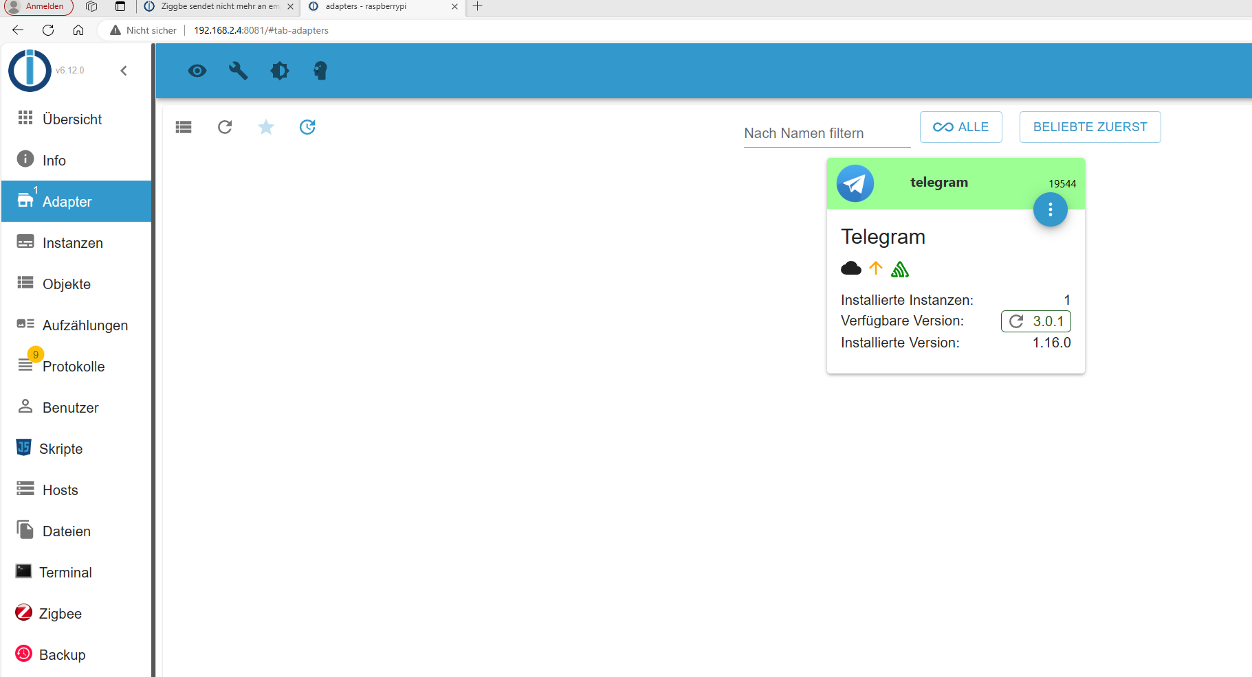Open browser workspaces icon

pos(91,6)
